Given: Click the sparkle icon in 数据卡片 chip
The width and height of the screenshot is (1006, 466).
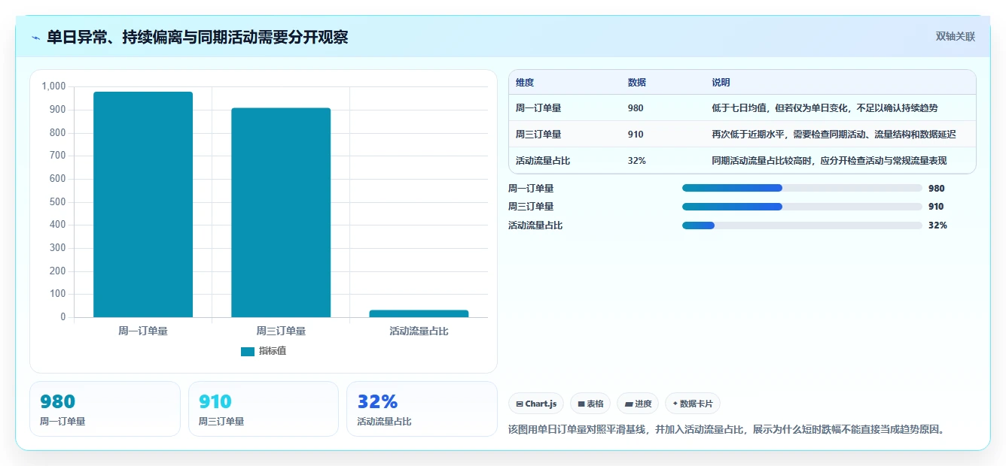Looking at the screenshot, I should (x=675, y=404).
